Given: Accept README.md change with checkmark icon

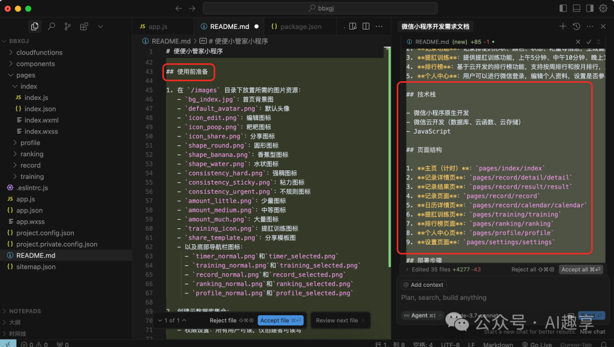Looking at the screenshot, I should point(588,41).
